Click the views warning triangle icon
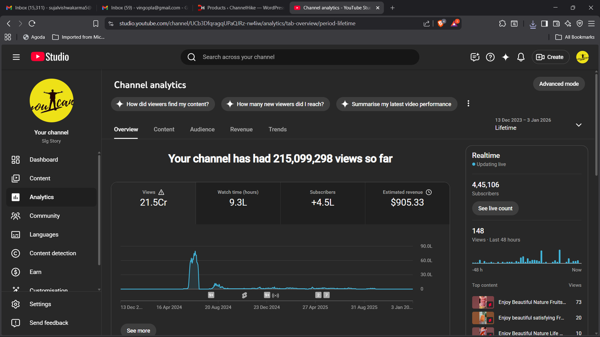Viewport: 600px width, 337px height. (161, 192)
